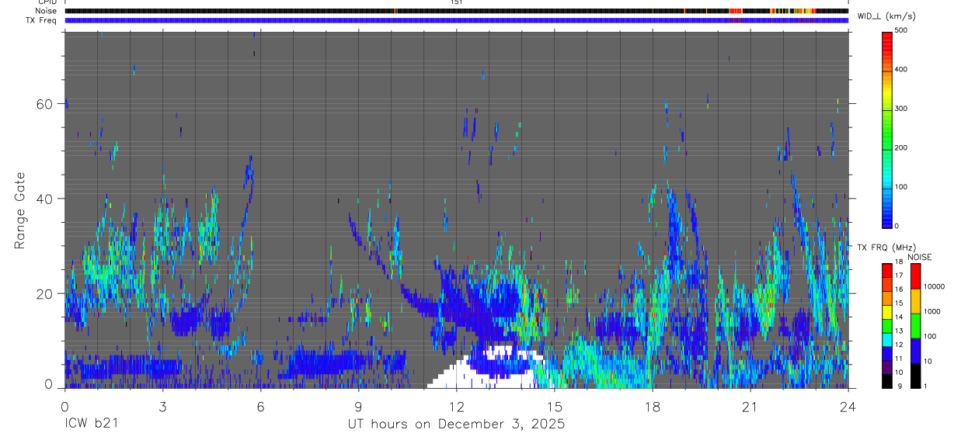Click the '40' range gate tick label
This screenshot has height=440, width=954.
(x=44, y=199)
